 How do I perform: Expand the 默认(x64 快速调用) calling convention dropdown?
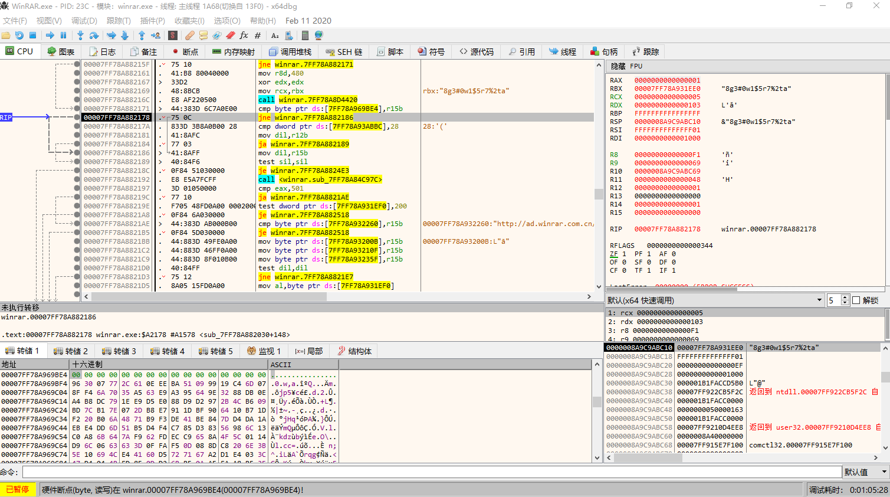(x=819, y=300)
